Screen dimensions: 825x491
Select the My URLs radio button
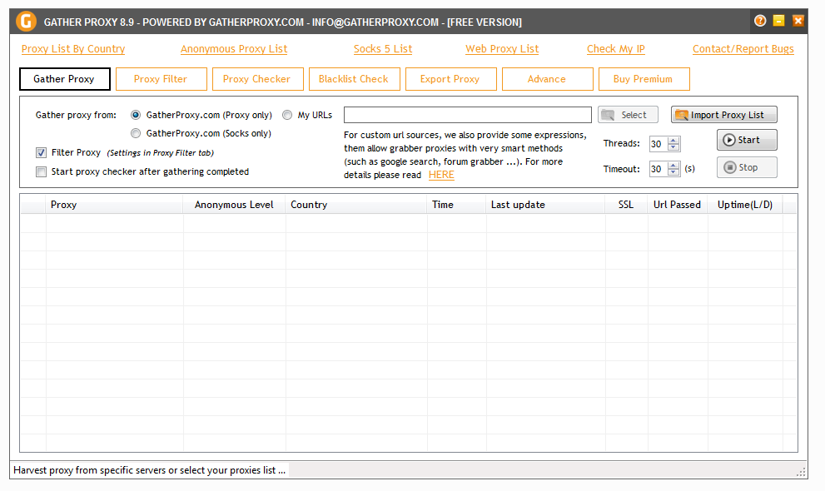coord(287,115)
